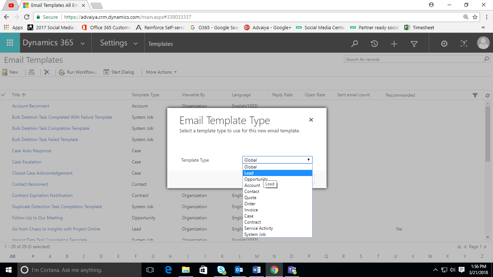Image resolution: width=493 pixels, height=277 pixels.
Task: Bookmark page with star icon
Action: coord(475,17)
